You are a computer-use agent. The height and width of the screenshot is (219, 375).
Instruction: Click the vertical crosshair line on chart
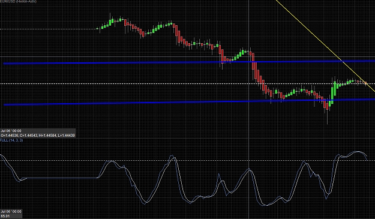[x=249, y=109]
